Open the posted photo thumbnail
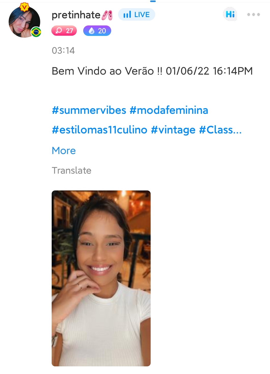 click(x=101, y=278)
